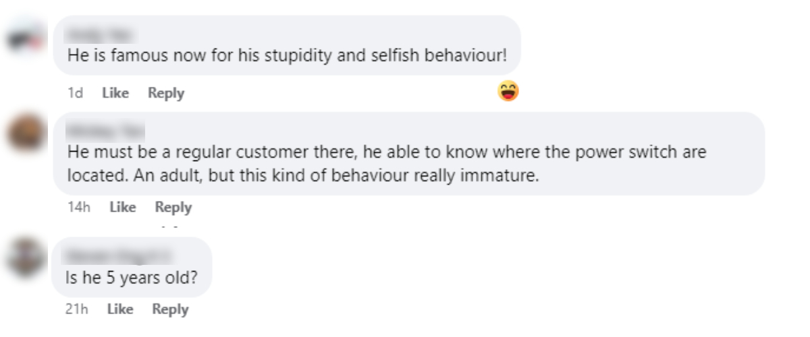Open the '1d' timestamp link
The height and width of the screenshot is (337, 810).
coord(75,93)
